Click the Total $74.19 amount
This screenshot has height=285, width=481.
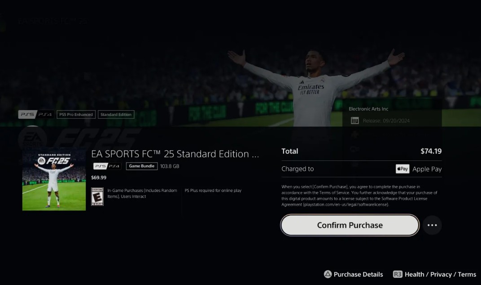click(431, 151)
